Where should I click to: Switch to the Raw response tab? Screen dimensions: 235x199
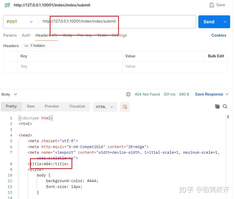tap(30, 106)
